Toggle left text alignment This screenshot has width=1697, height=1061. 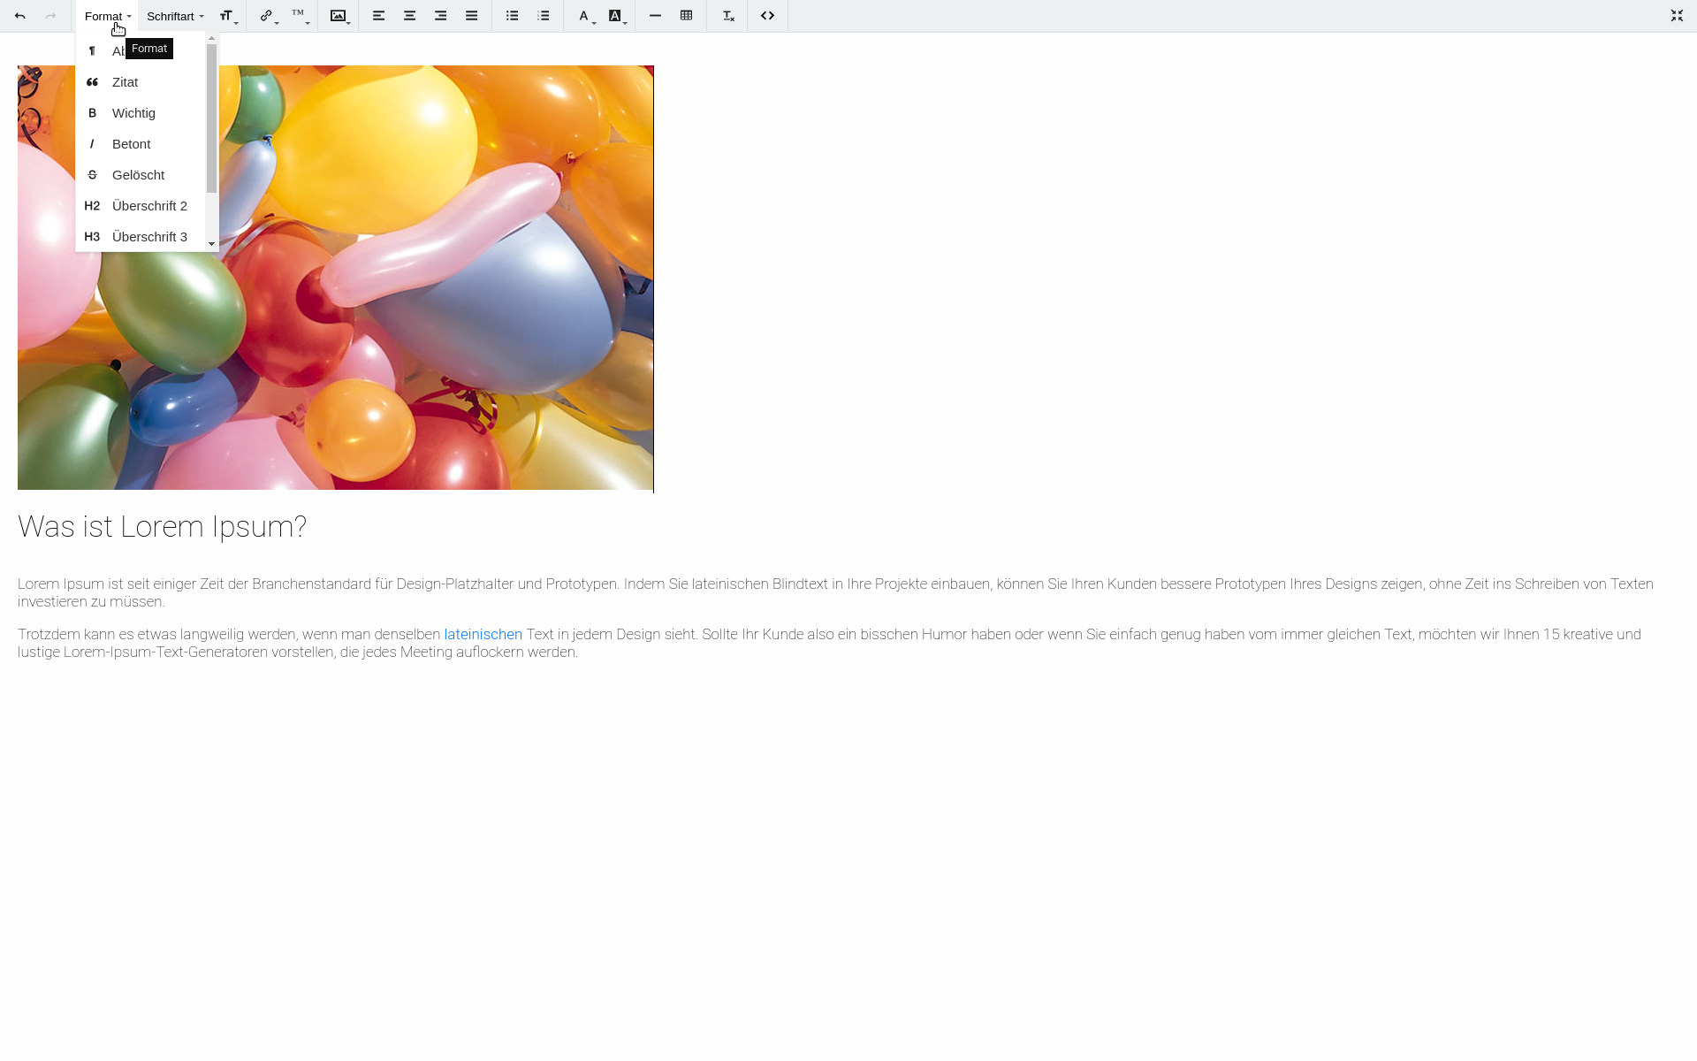click(x=378, y=16)
